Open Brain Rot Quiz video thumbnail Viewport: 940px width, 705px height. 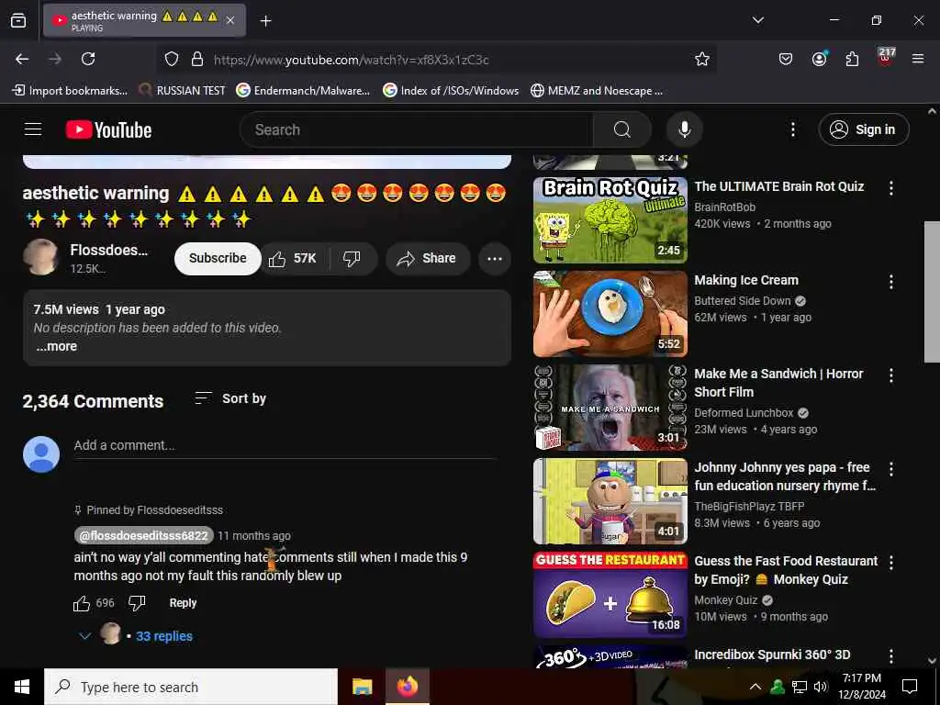coord(610,220)
